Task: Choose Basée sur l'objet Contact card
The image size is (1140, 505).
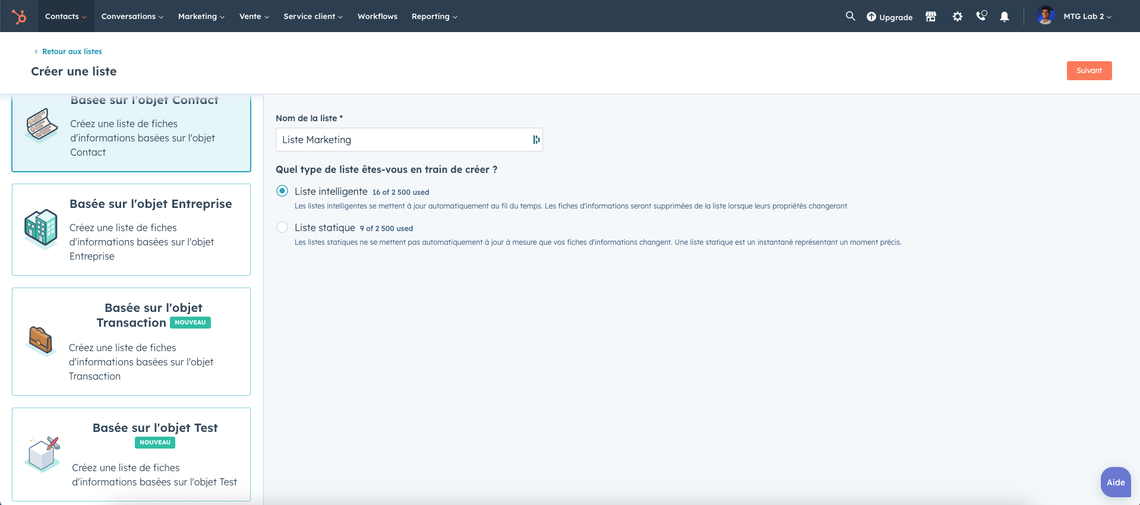Action: 131,133
